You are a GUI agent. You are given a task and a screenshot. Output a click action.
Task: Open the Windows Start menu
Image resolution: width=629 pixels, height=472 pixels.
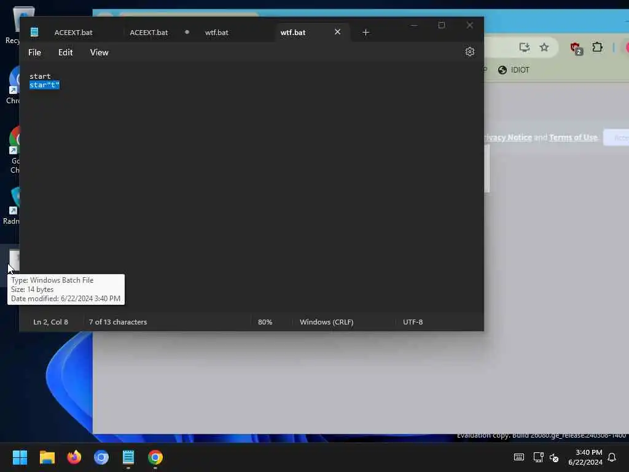20,457
